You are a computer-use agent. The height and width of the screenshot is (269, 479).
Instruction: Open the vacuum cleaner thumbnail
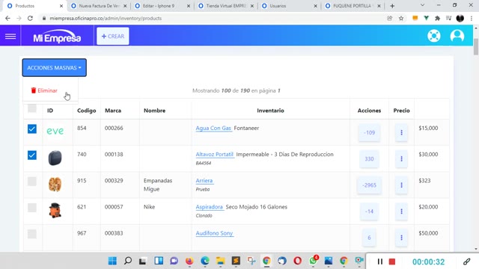[x=55, y=211]
